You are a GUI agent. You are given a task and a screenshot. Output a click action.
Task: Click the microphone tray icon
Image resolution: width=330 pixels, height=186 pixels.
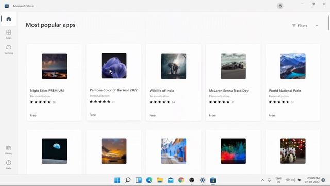[x=269, y=180]
